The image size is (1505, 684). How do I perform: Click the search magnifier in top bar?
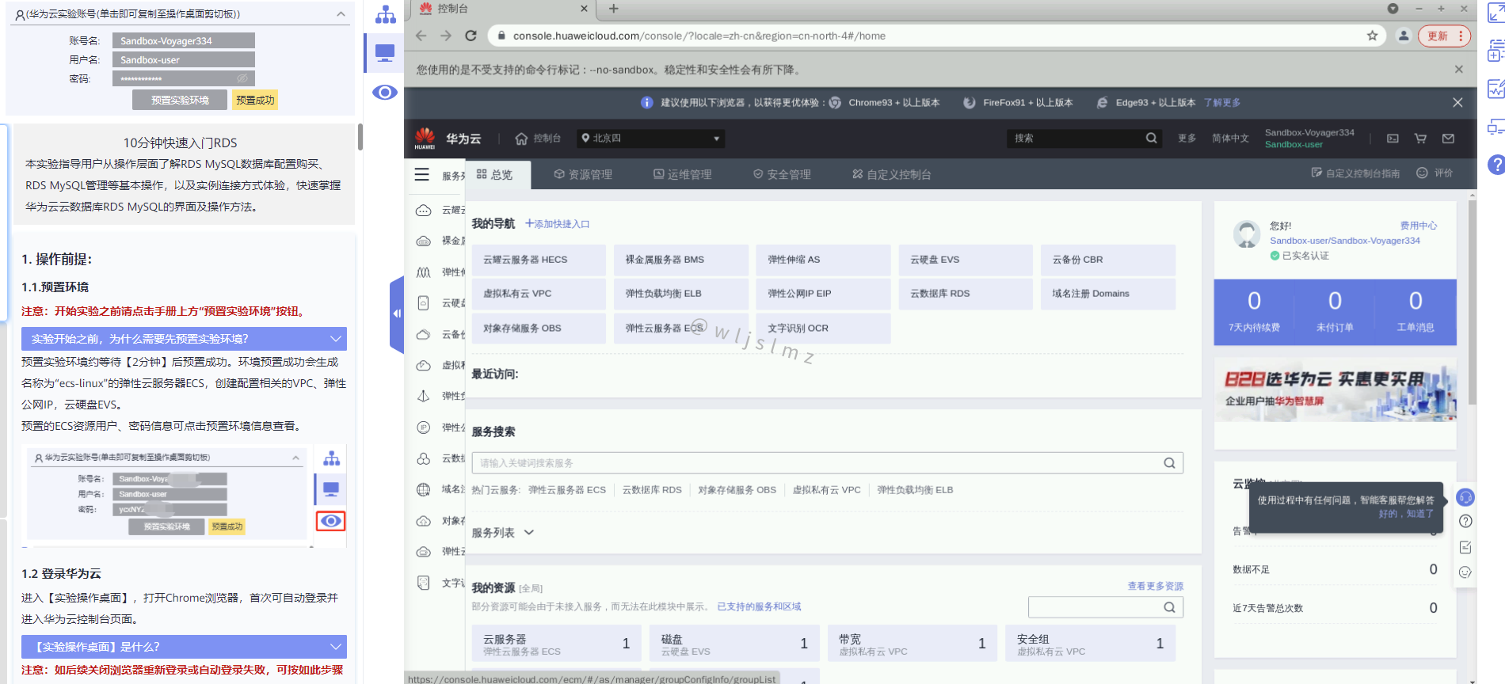(x=1151, y=139)
